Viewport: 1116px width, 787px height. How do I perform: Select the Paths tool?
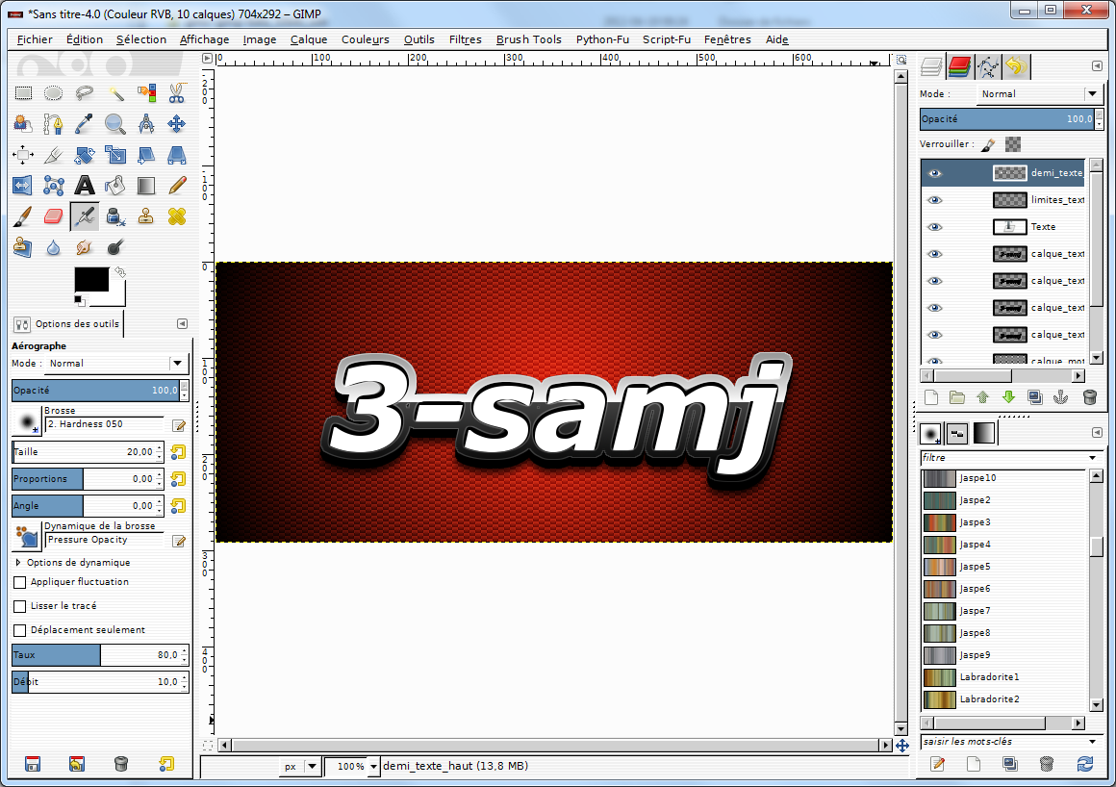(53, 124)
